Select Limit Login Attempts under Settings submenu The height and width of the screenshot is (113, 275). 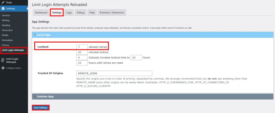[13, 50]
